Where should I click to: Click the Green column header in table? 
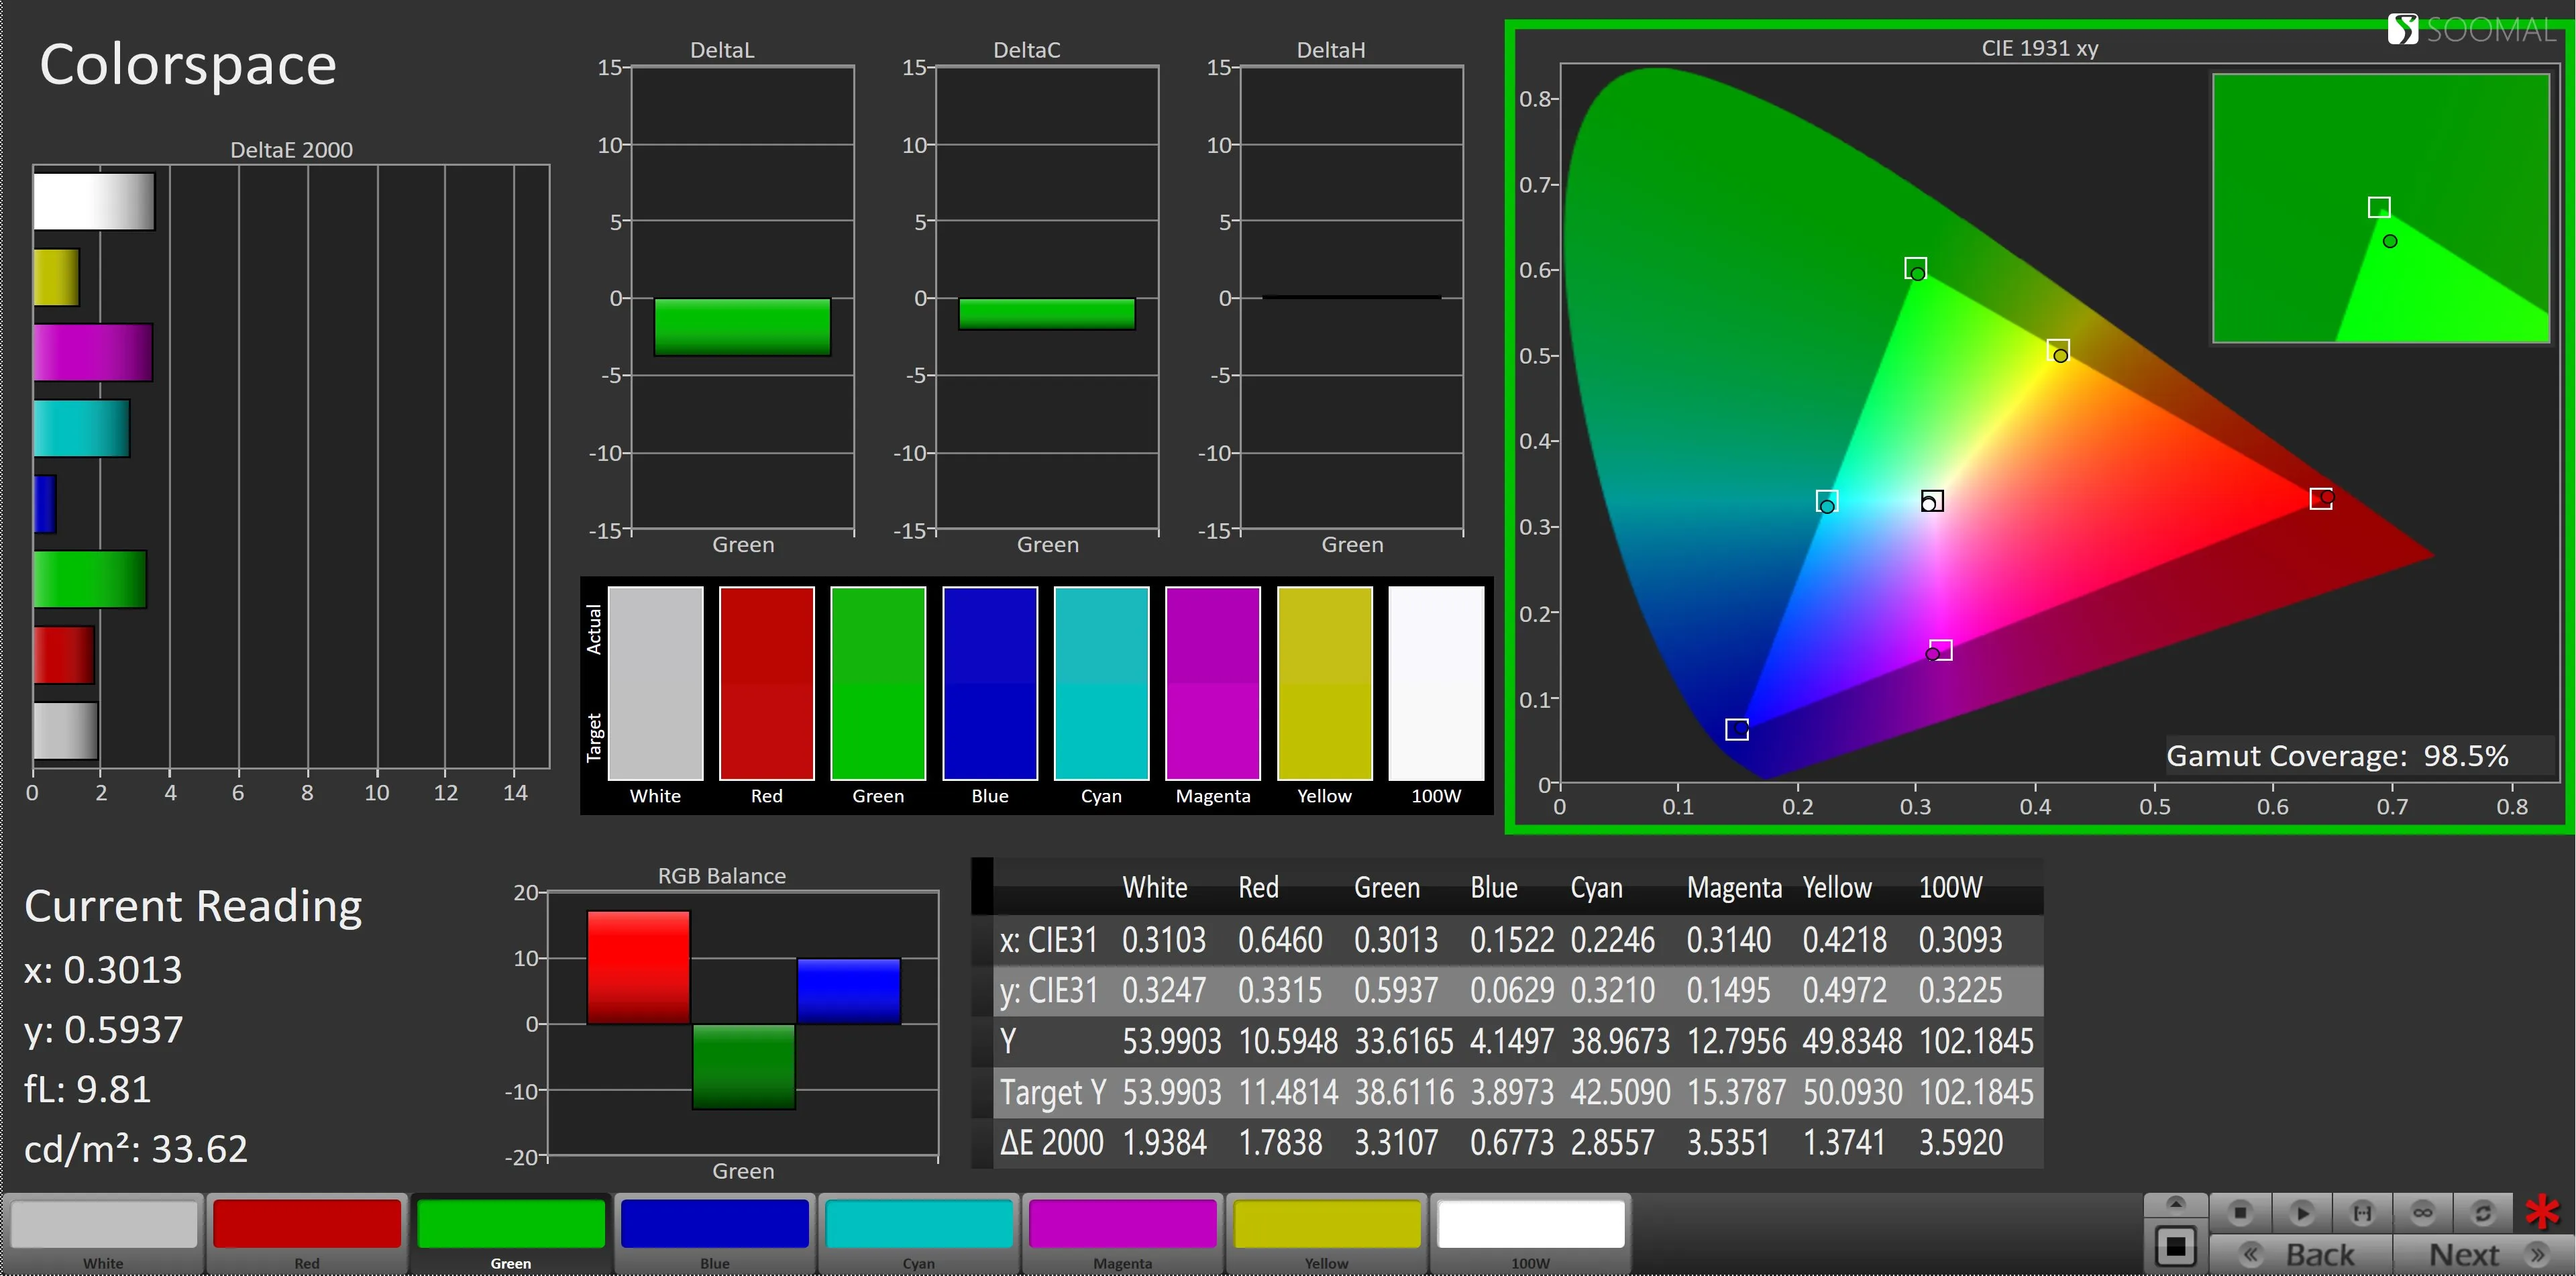point(1386,888)
